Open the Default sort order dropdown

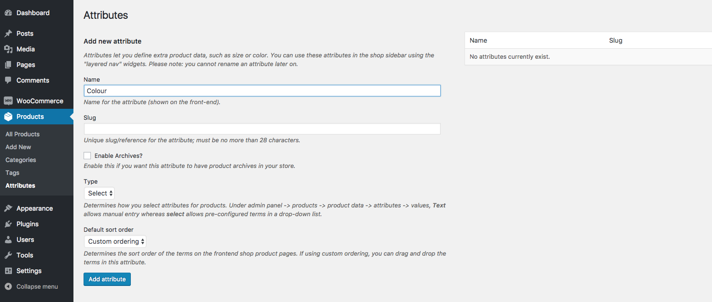115,241
